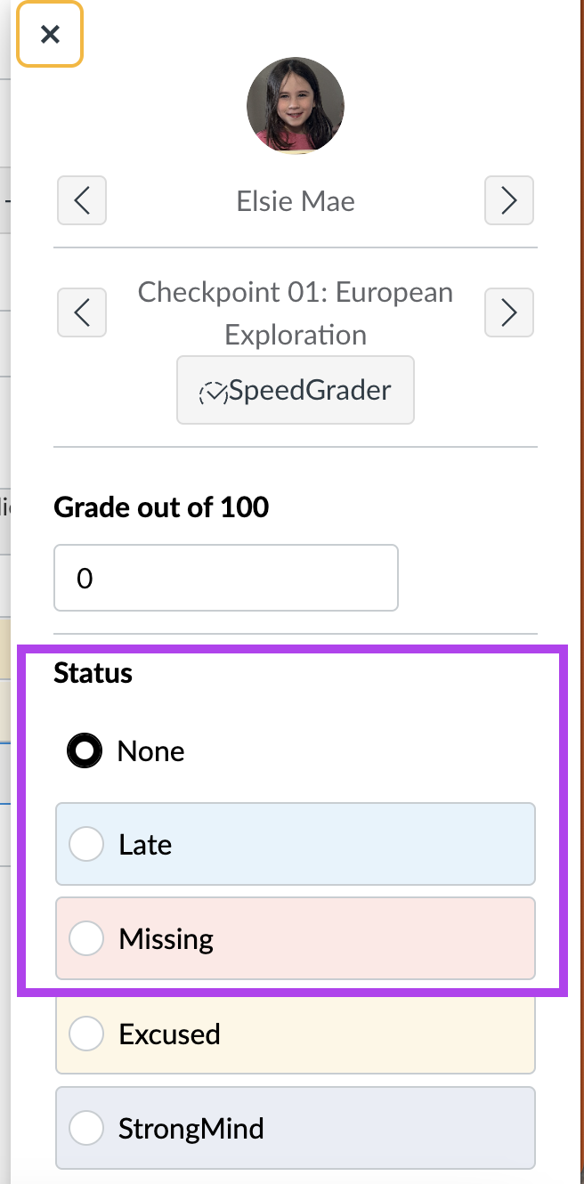Open Checkpoint 01: European Exploration link
This screenshot has width=584, height=1184.
pyautogui.click(x=296, y=313)
